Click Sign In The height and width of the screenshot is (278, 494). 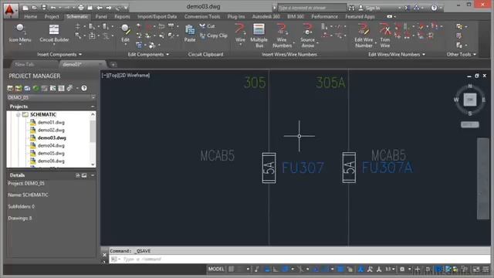click(x=373, y=8)
